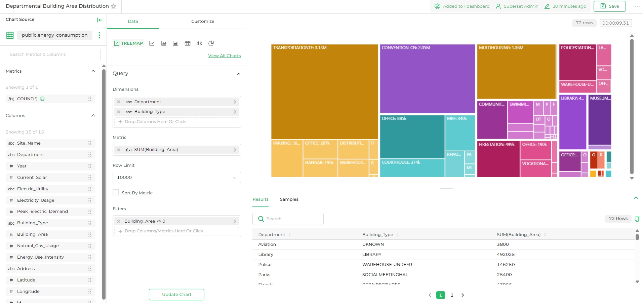The height and width of the screenshot is (303, 643).
Task: Open the View All Charts link
Action: click(225, 56)
